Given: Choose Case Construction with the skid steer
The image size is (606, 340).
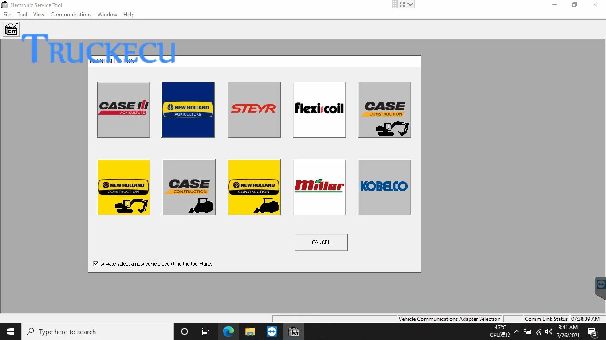Looking at the screenshot, I should 189,187.
